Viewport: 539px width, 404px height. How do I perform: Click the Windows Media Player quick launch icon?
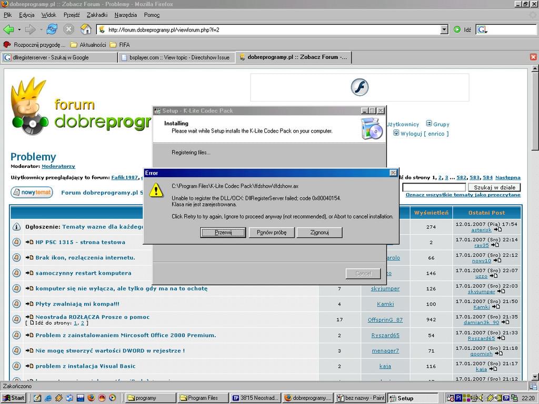point(113,398)
